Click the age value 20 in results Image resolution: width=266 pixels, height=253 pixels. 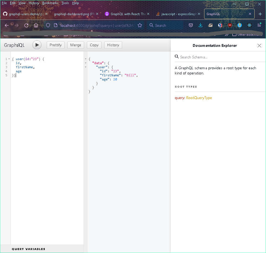[x=115, y=79]
